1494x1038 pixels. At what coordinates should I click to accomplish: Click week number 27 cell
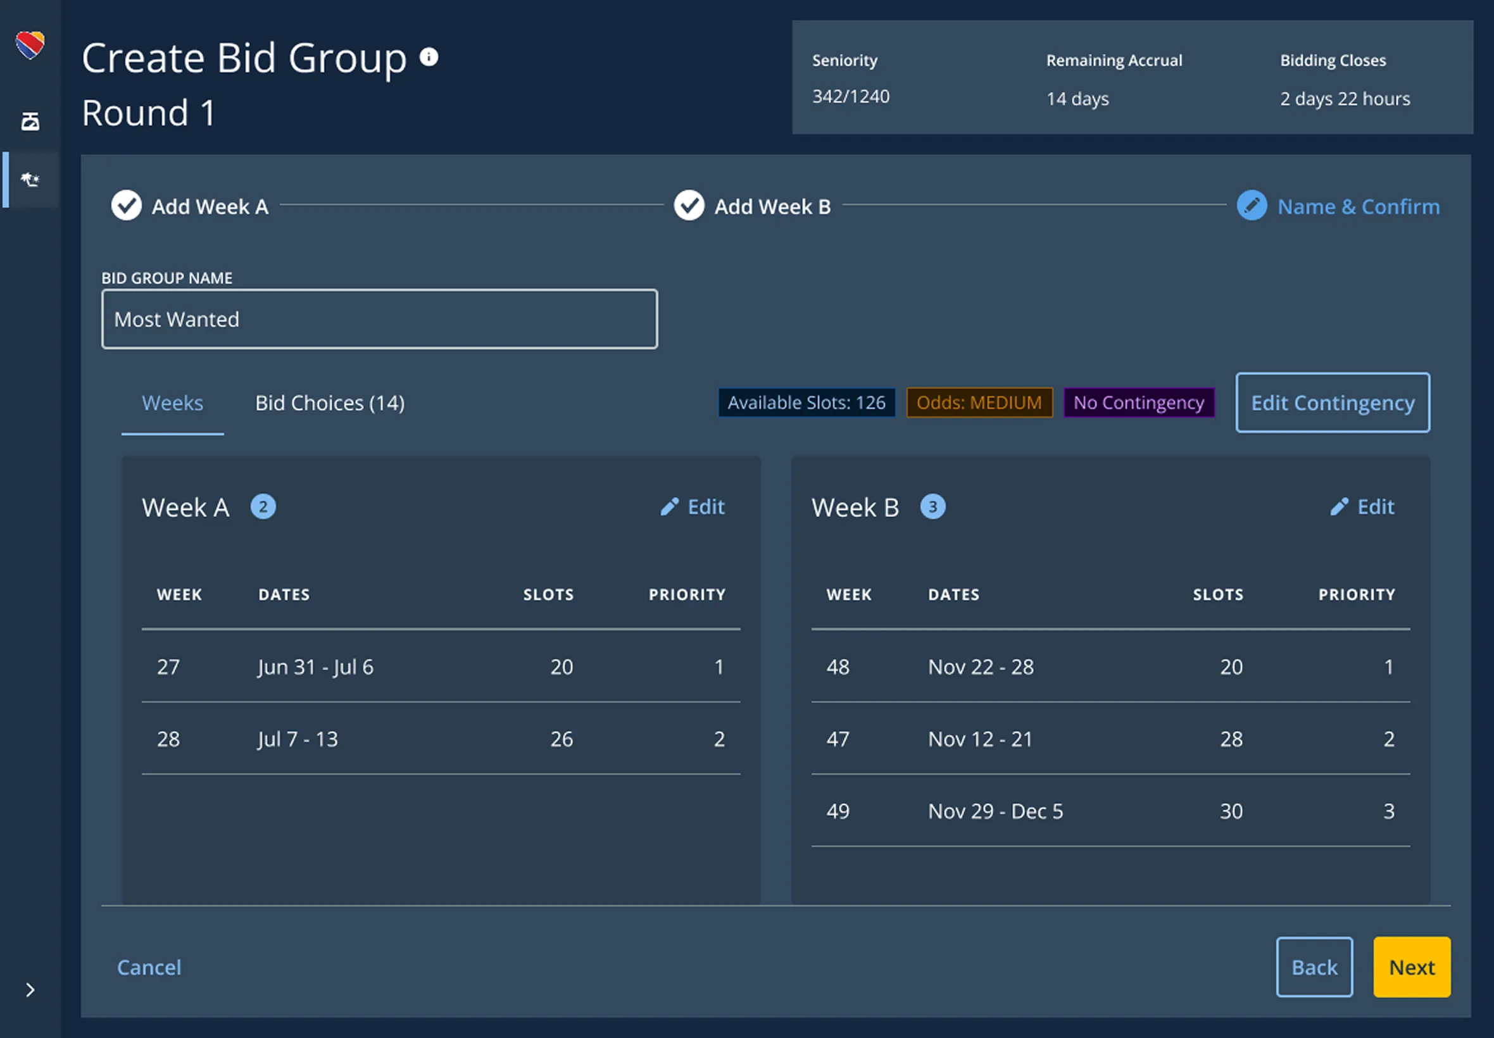[168, 666]
